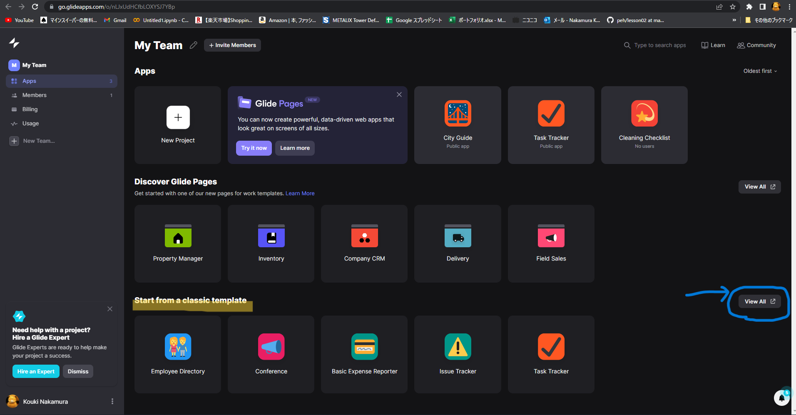Click the browser reload icon
The height and width of the screenshot is (415, 796).
pos(35,7)
